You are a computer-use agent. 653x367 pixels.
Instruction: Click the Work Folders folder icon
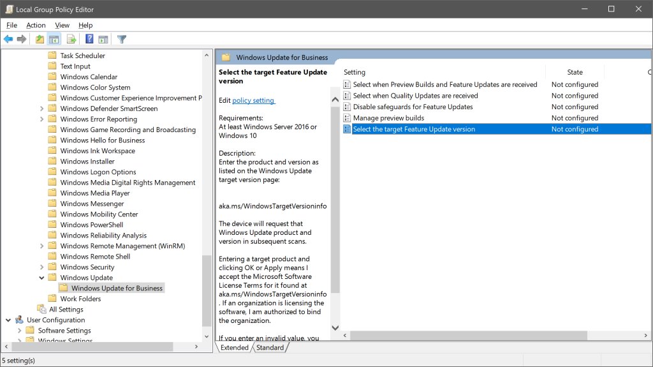tap(52, 298)
